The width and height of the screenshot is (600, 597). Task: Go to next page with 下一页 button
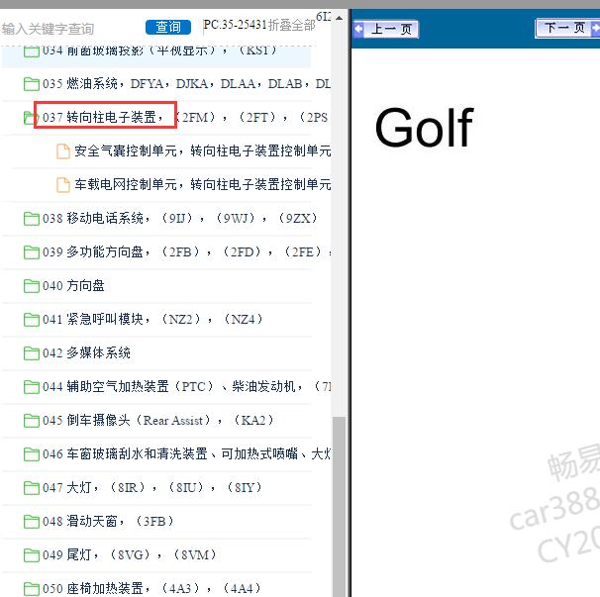click(567, 28)
